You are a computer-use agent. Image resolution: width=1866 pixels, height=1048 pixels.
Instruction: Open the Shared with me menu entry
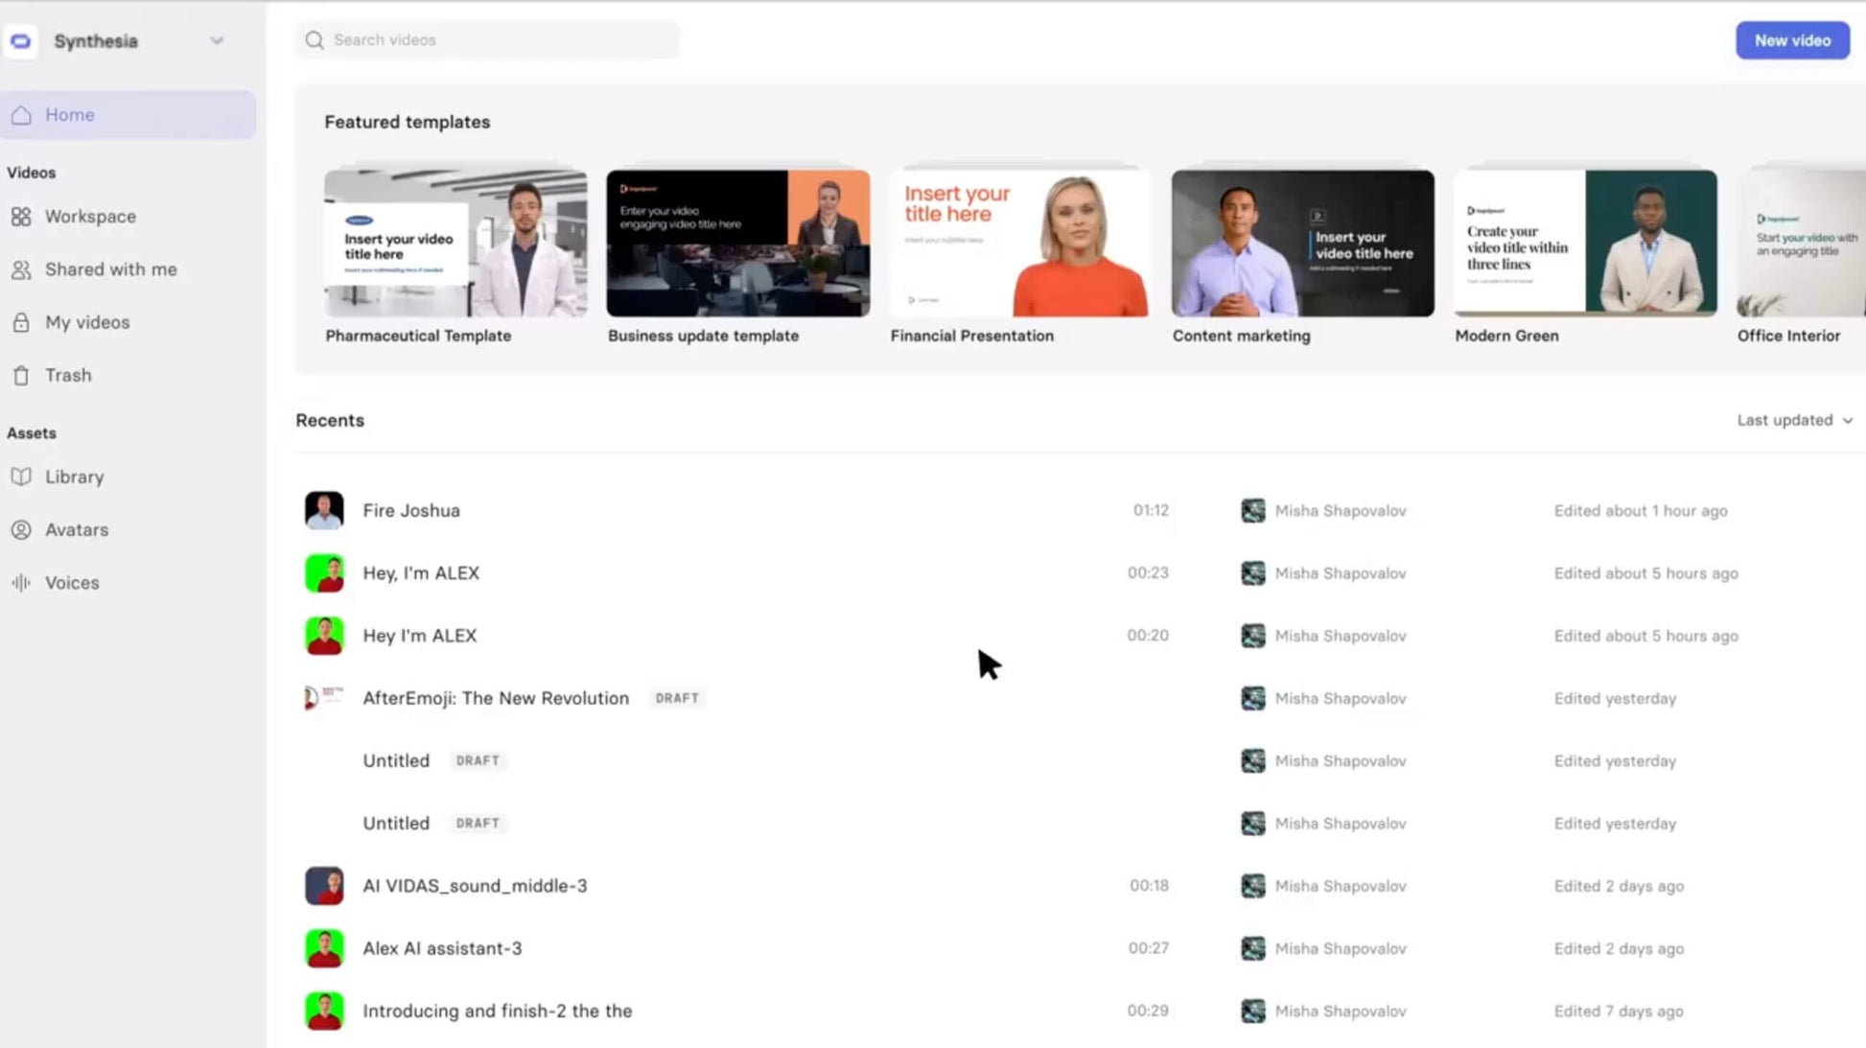click(110, 269)
